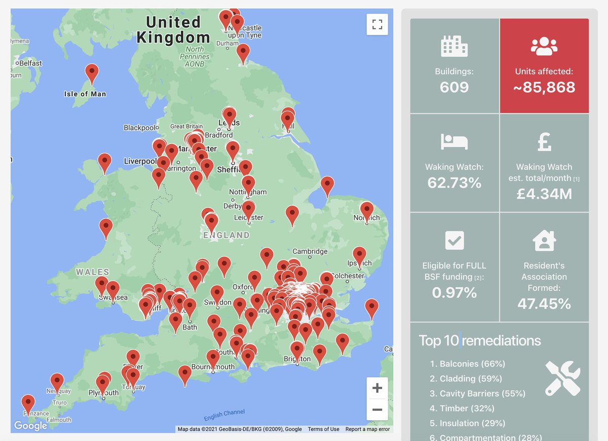Select the map pin at Norwich
The width and height of the screenshot is (608, 441).
[366, 212]
